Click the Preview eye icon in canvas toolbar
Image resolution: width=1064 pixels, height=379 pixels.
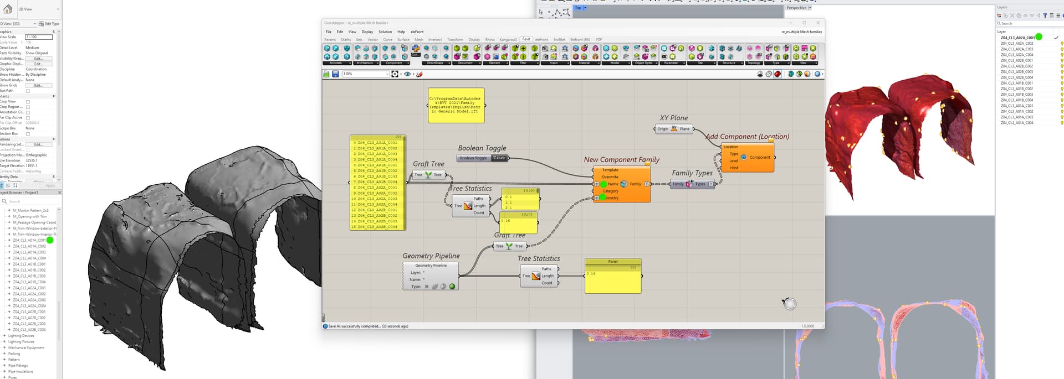408,74
